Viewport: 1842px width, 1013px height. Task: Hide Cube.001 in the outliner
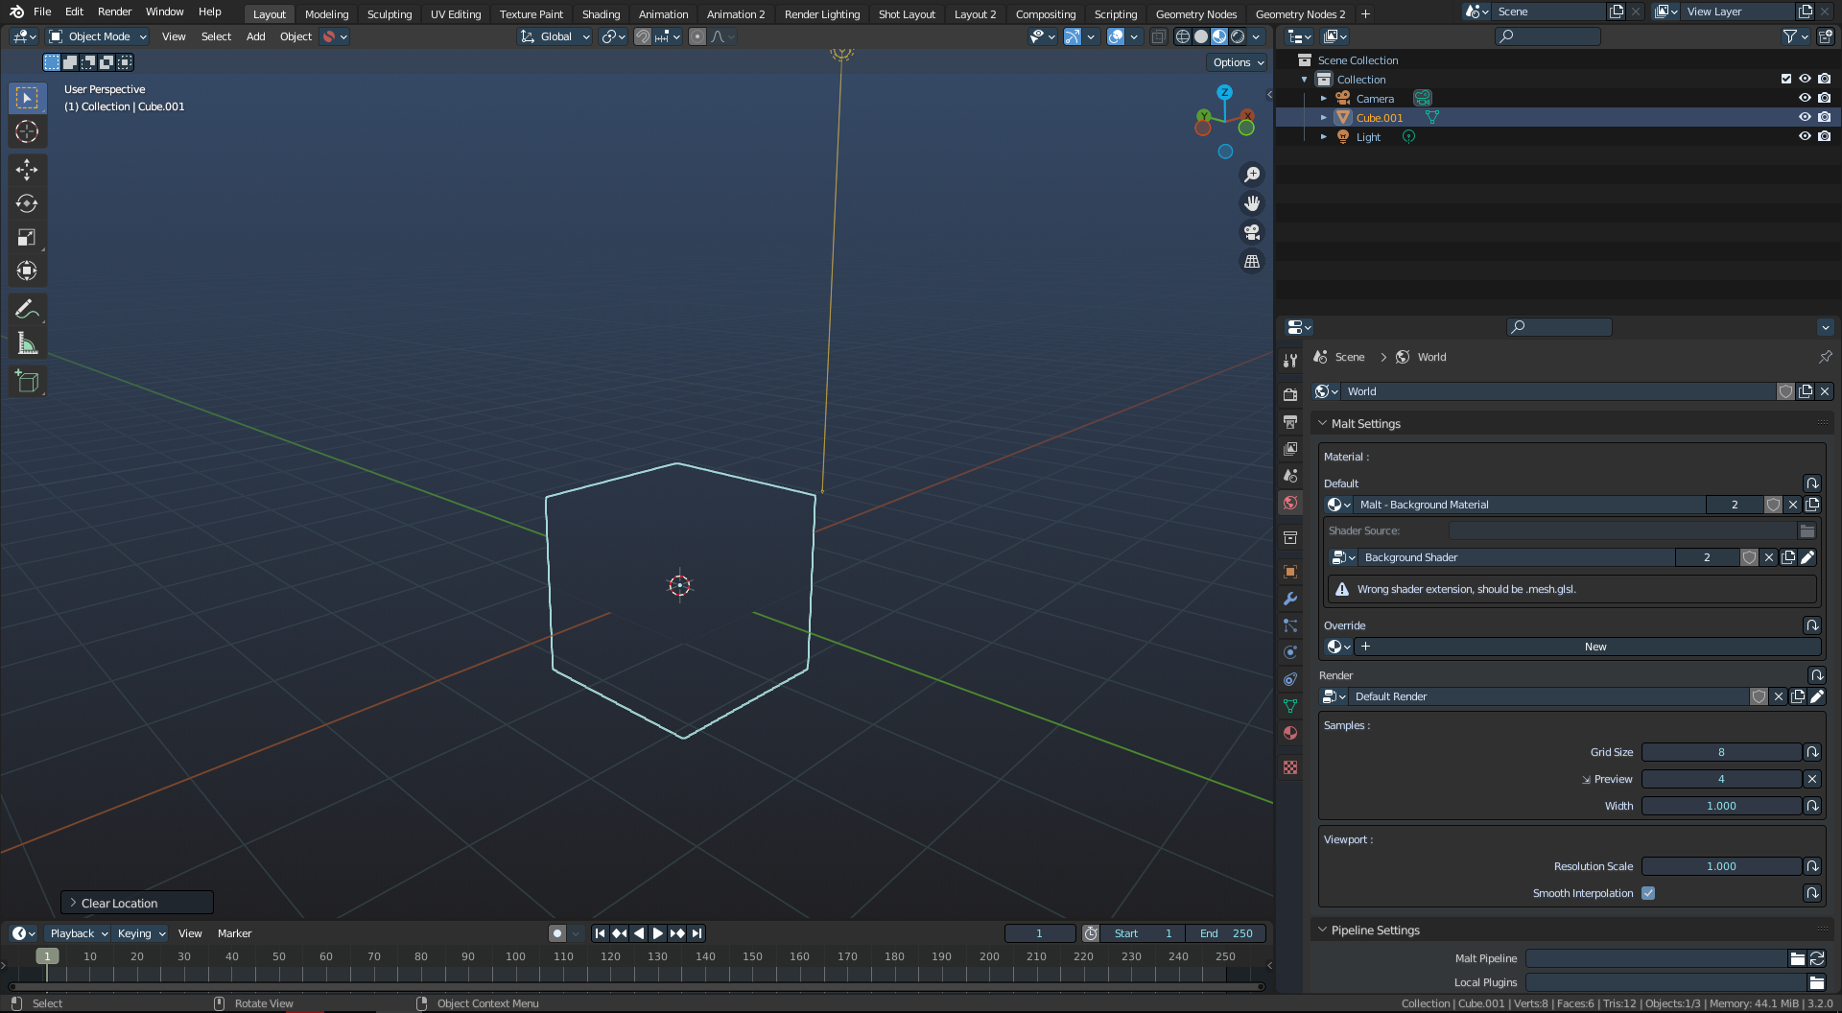coord(1806,117)
